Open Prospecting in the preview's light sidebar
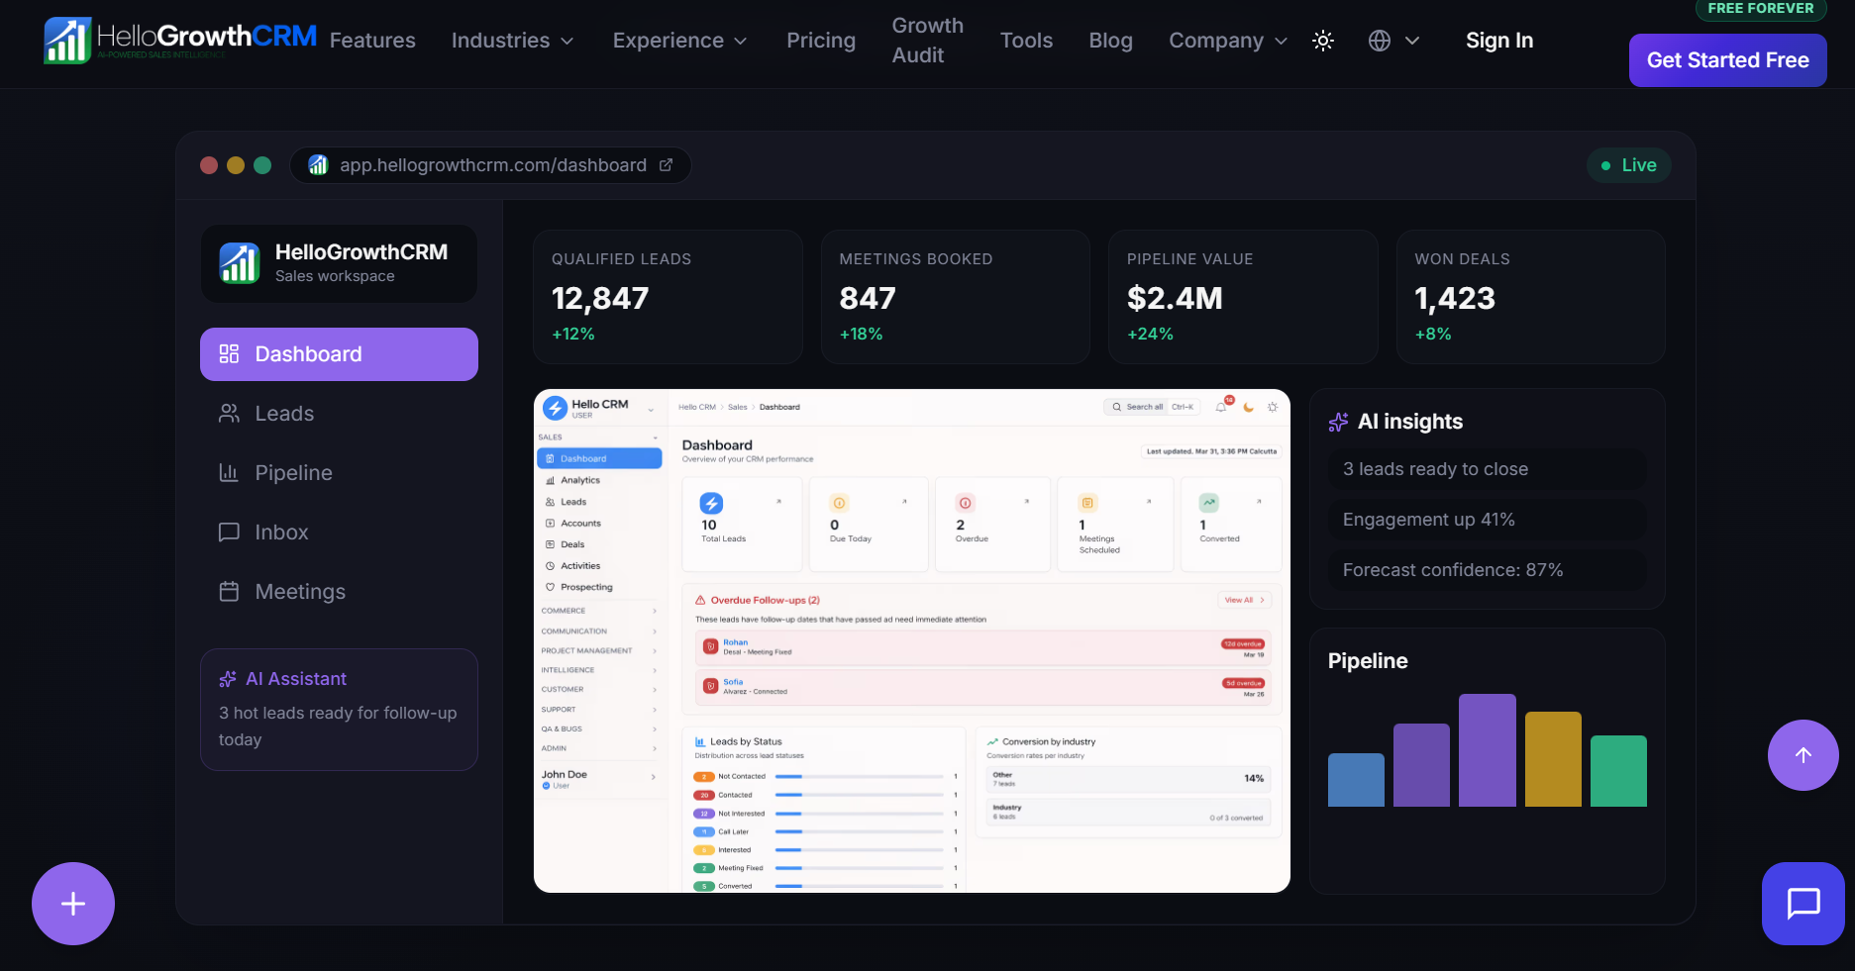 (599, 587)
